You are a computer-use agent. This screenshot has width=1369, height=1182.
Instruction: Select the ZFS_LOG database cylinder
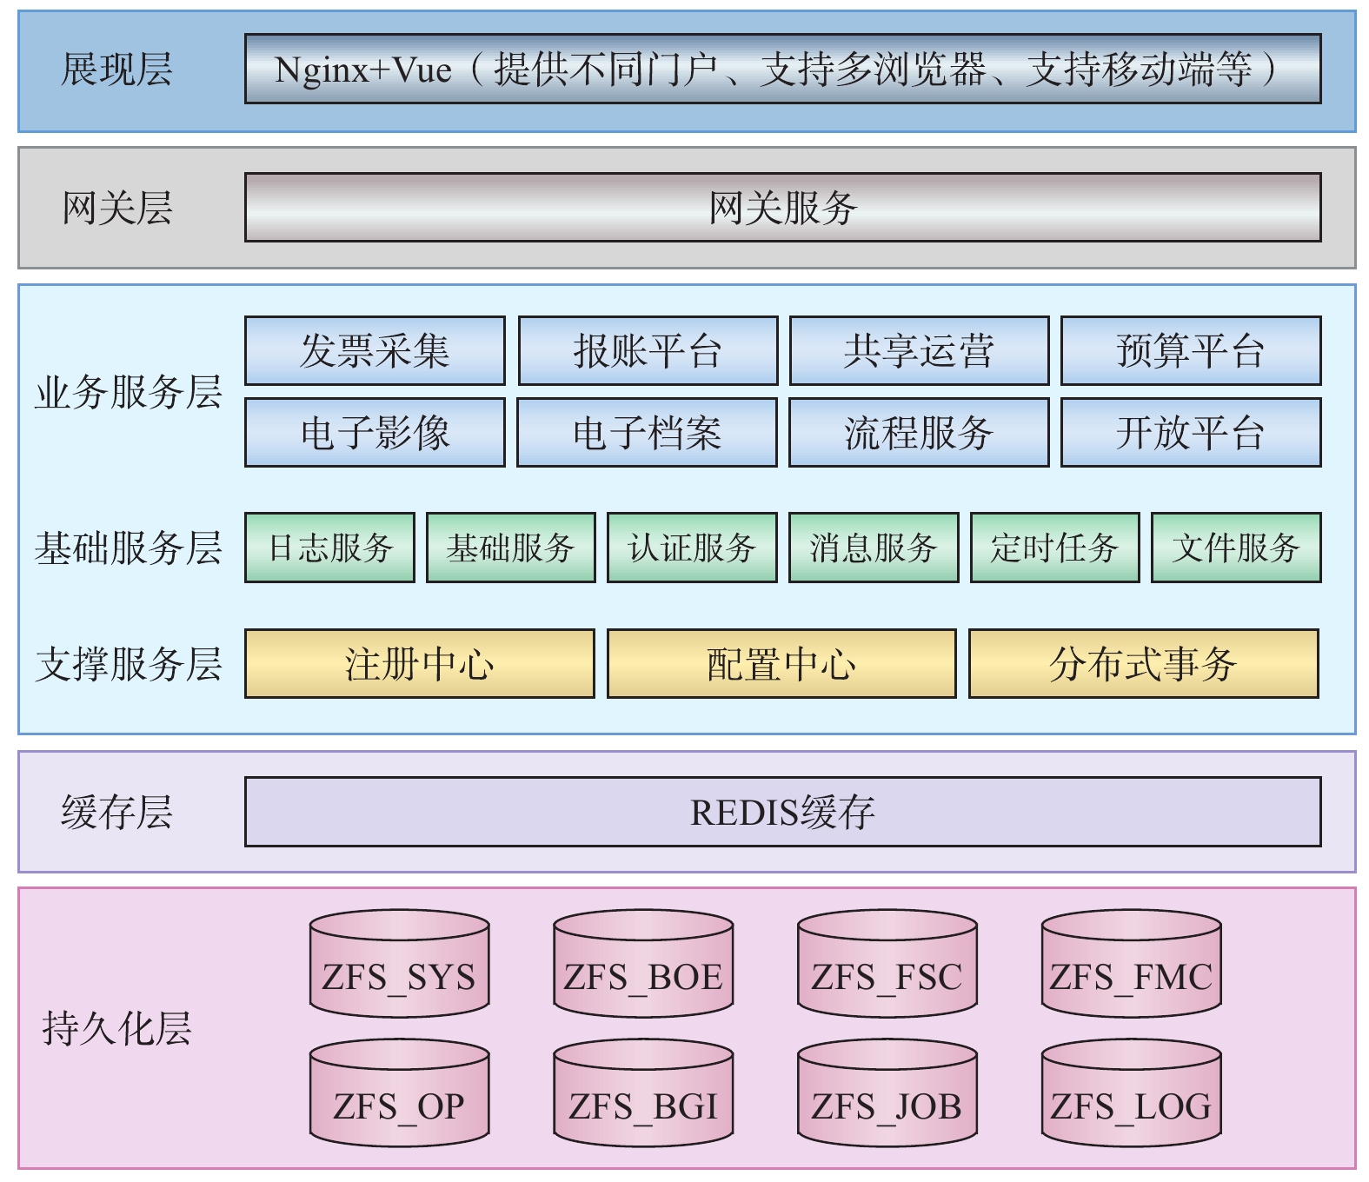(x=1131, y=1093)
